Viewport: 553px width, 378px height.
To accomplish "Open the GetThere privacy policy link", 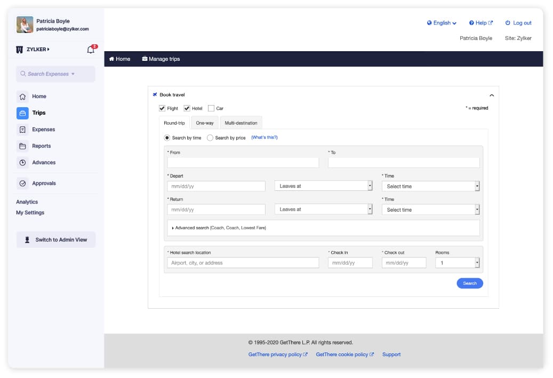I will tap(276, 354).
